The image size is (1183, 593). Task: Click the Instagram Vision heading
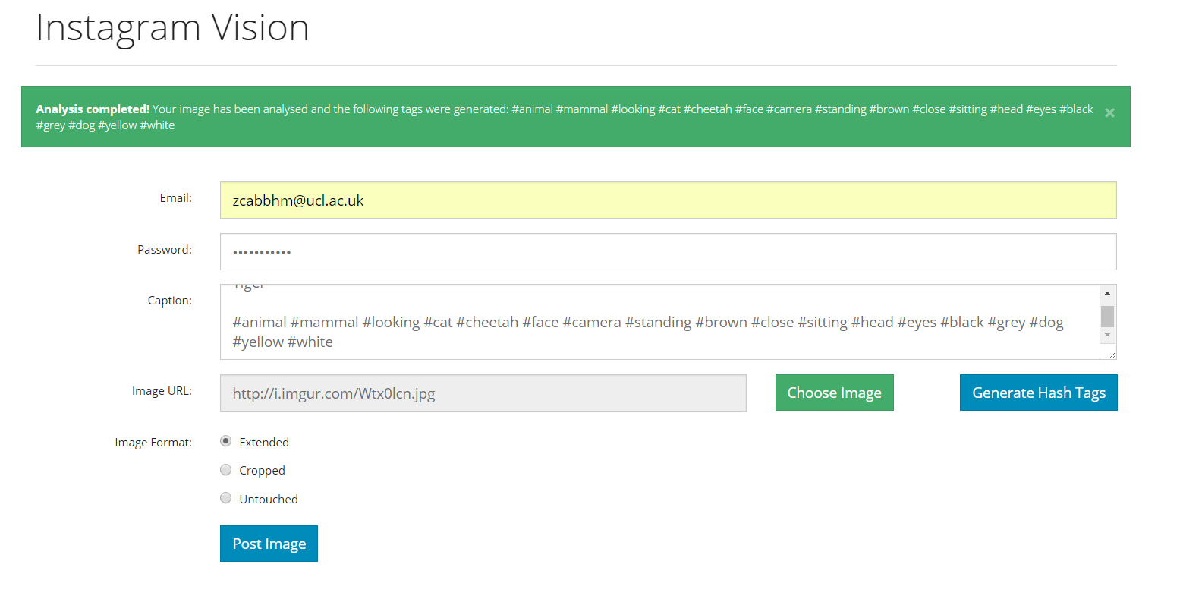point(172,28)
